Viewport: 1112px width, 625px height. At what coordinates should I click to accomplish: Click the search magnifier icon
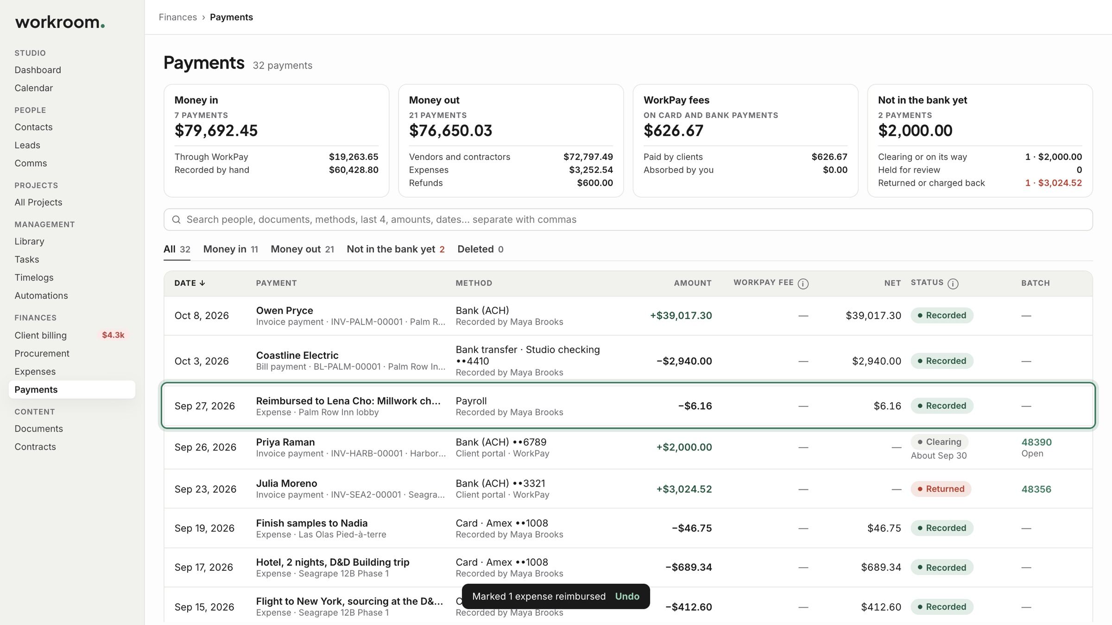click(x=176, y=219)
